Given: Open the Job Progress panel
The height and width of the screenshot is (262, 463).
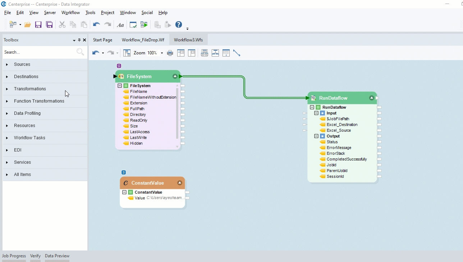Looking at the screenshot, I should coord(14,256).
